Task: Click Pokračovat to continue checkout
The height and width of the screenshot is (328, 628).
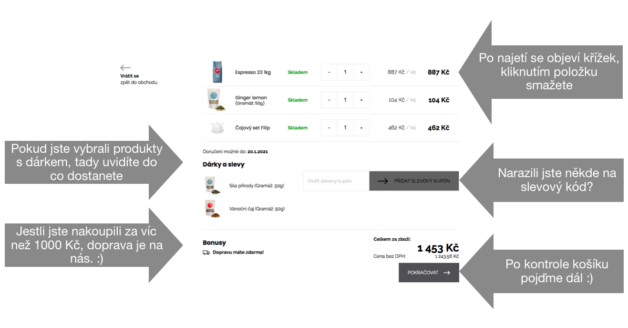Action: pos(429,273)
